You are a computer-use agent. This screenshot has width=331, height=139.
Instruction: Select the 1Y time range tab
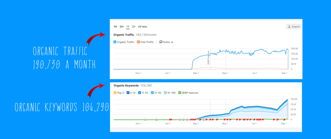[x=128, y=27]
